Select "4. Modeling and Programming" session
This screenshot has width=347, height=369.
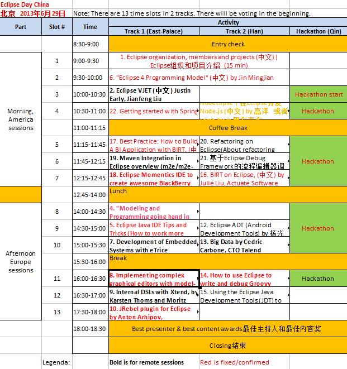(x=154, y=212)
